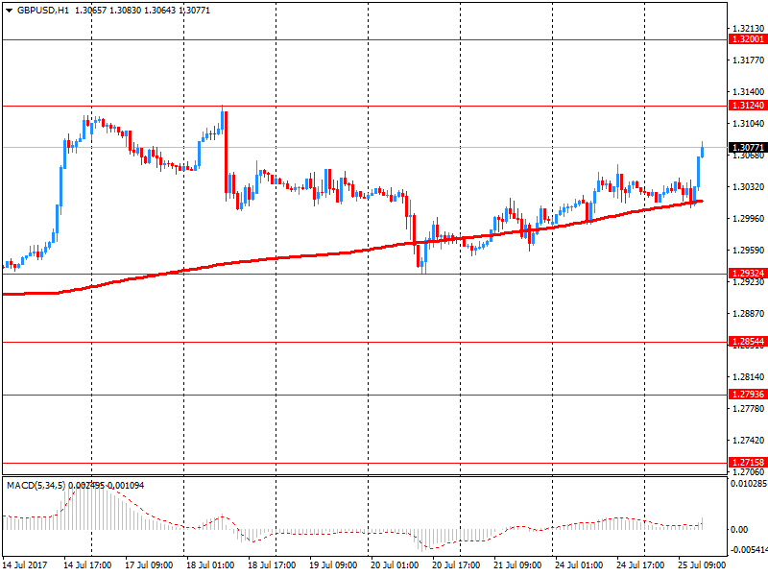Click the chart menu triangle beside GBPUSD,H1

(9, 11)
